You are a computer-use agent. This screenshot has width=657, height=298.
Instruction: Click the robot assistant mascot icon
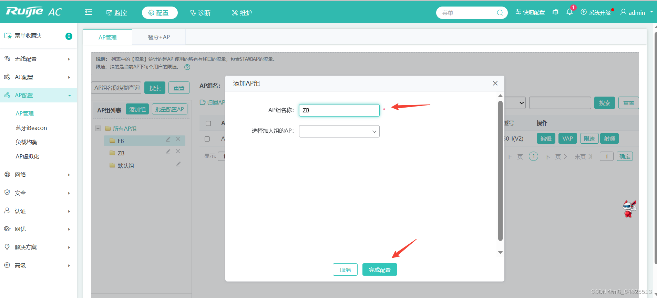pyautogui.click(x=629, y=209)
